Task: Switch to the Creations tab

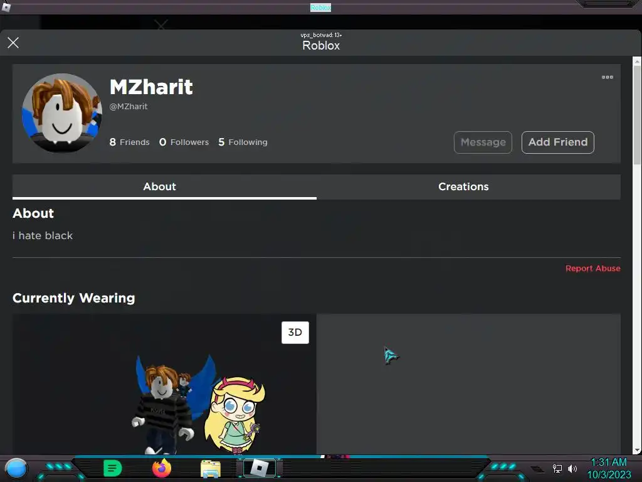Action: [x=468, y=187]
